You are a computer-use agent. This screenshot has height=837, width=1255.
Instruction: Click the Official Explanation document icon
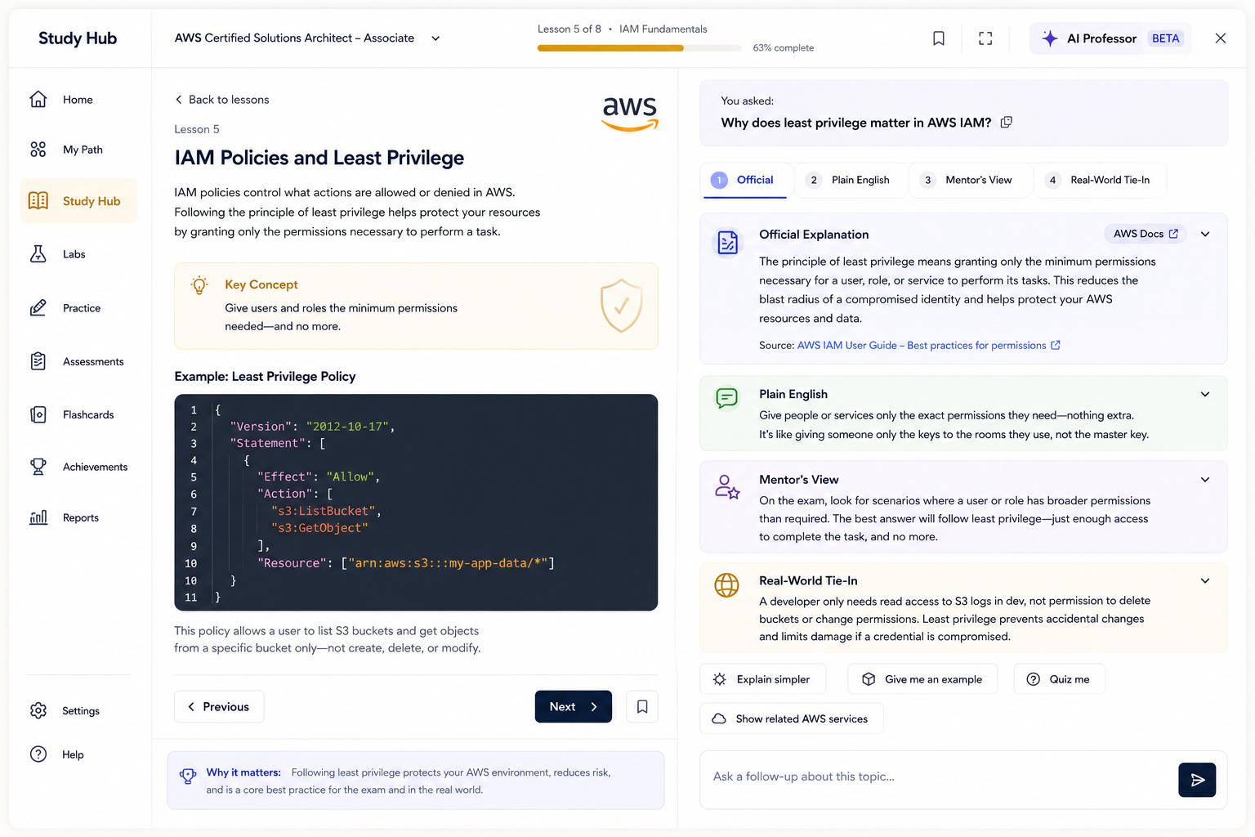coord(727,243)
